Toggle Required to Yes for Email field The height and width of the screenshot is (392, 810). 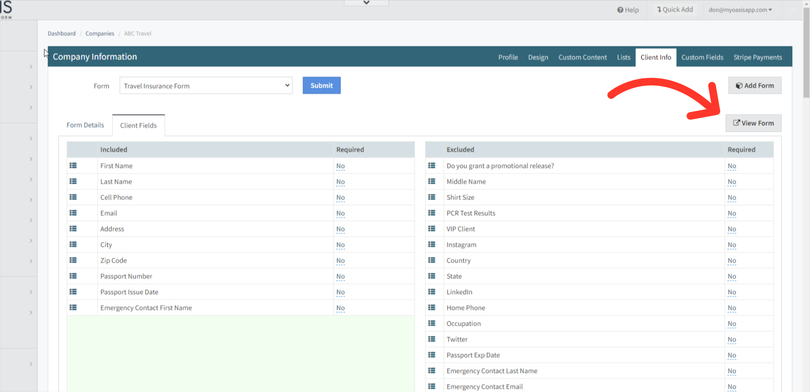[x=340, y=213]
